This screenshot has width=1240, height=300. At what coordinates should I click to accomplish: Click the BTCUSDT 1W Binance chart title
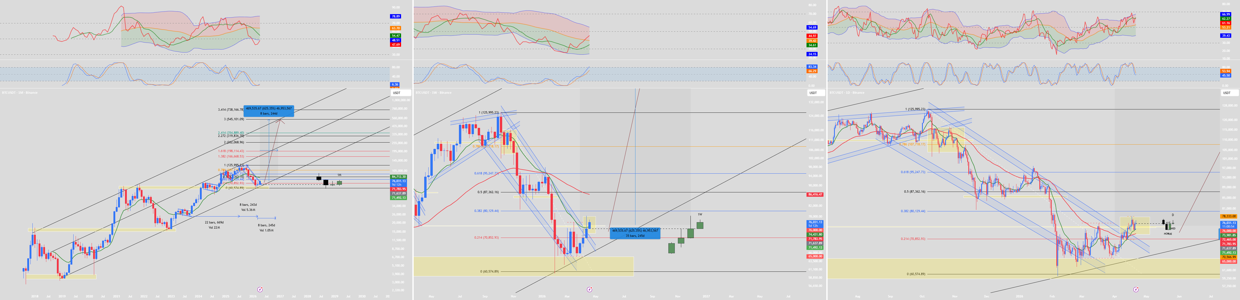click(x=433, y=92)
